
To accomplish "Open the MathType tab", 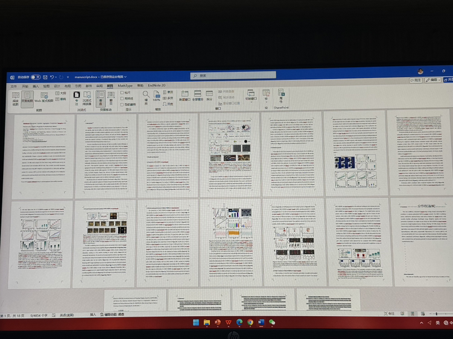I will click(x=125, y=86).
